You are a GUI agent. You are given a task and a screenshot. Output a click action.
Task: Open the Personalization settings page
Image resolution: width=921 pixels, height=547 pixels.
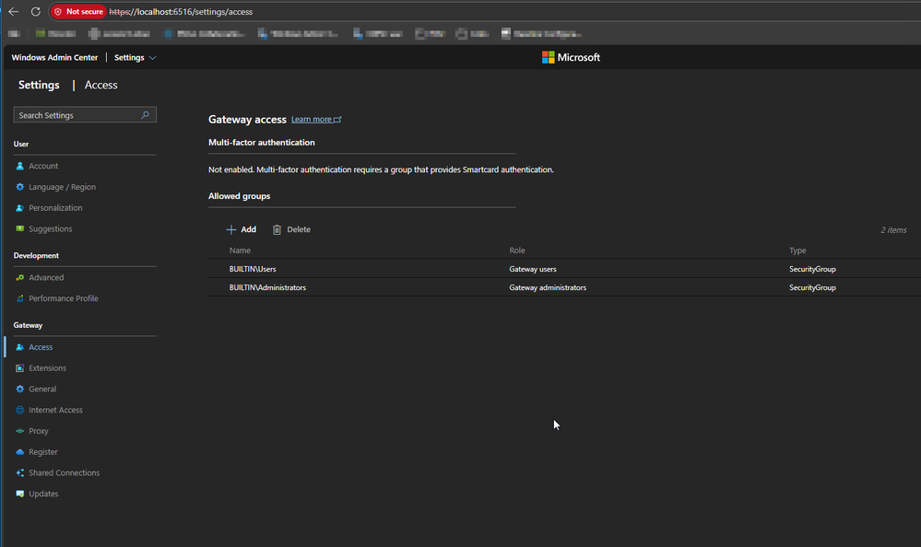coord(55,208)
